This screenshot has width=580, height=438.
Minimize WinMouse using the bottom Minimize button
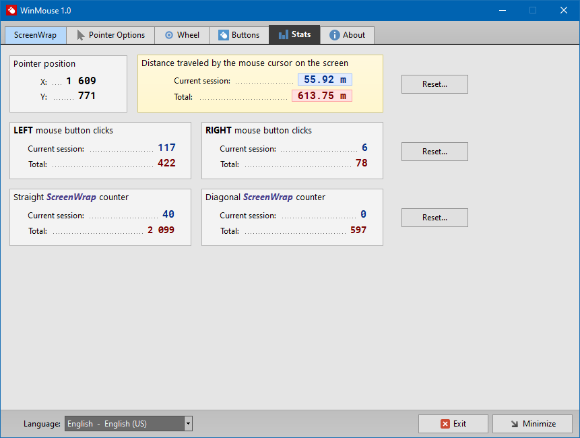click(x=532, y=424)
